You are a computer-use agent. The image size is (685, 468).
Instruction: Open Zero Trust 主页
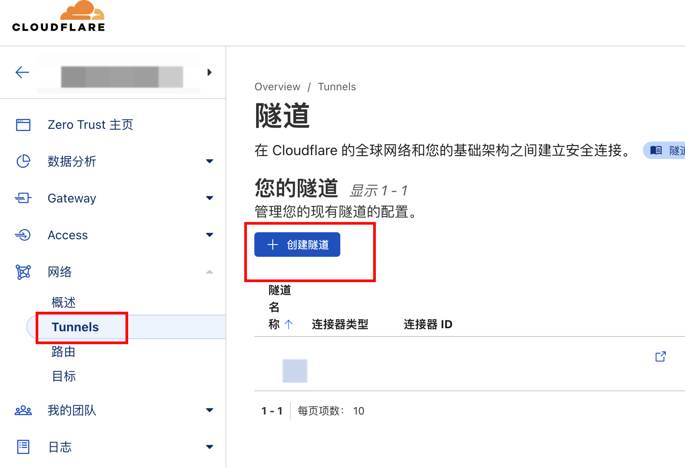(x=90, y=125)
